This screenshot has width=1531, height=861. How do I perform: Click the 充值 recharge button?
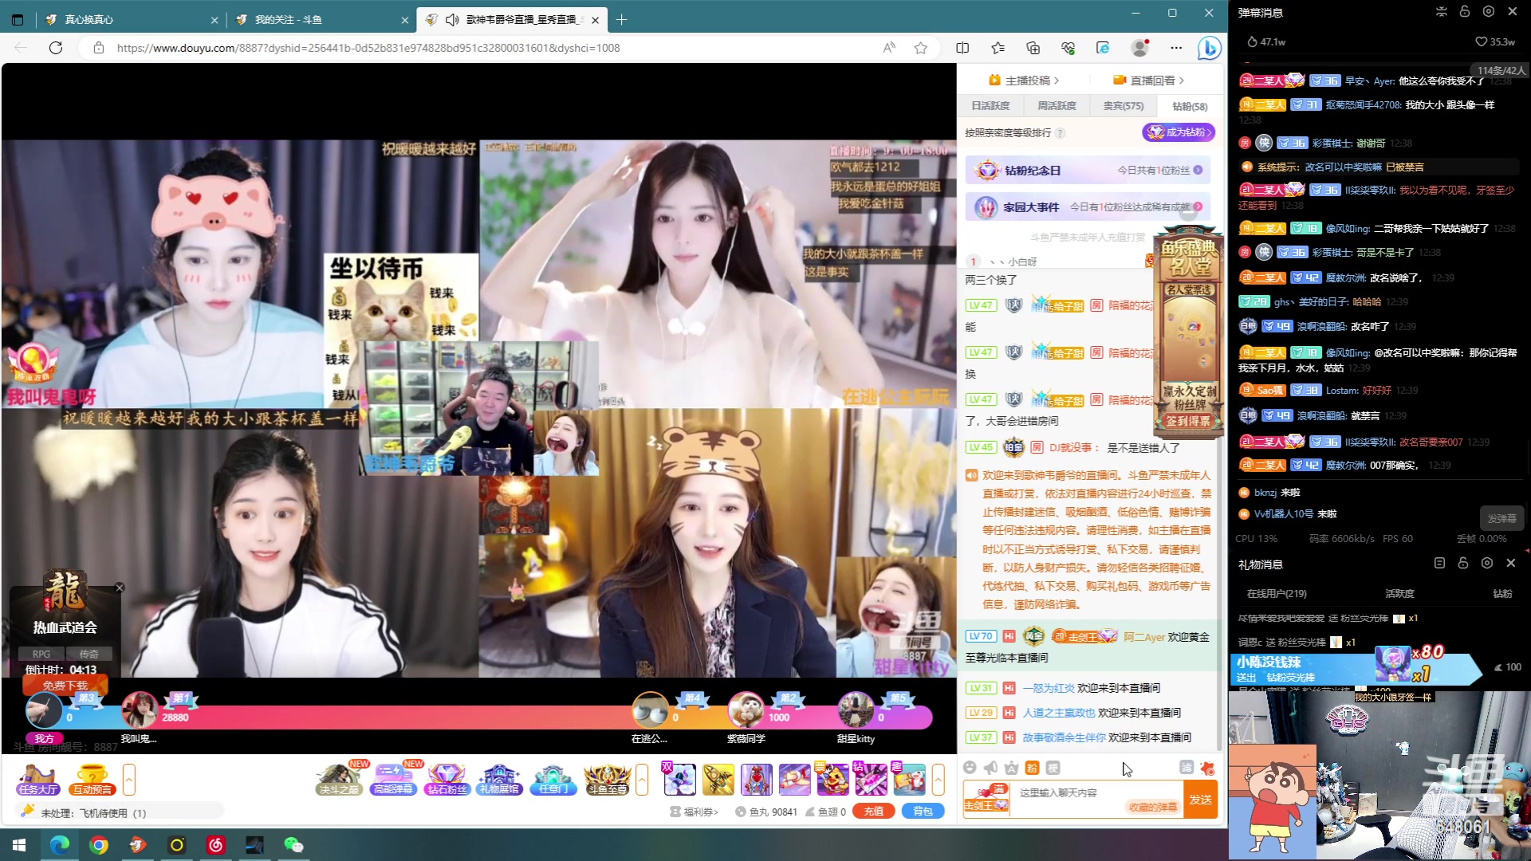[874, 812]
